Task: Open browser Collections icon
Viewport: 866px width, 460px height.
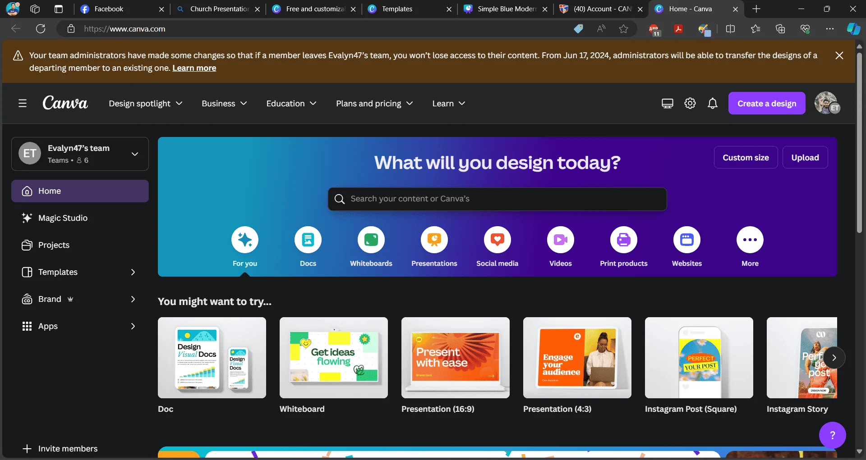Action: [780, 29]
